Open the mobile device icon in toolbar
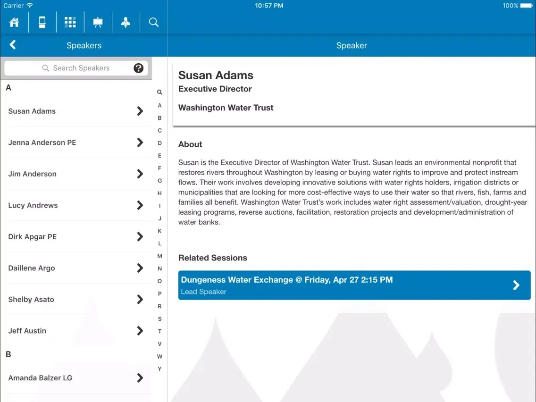Screen dimensions: 536x402 coord(42,22)
